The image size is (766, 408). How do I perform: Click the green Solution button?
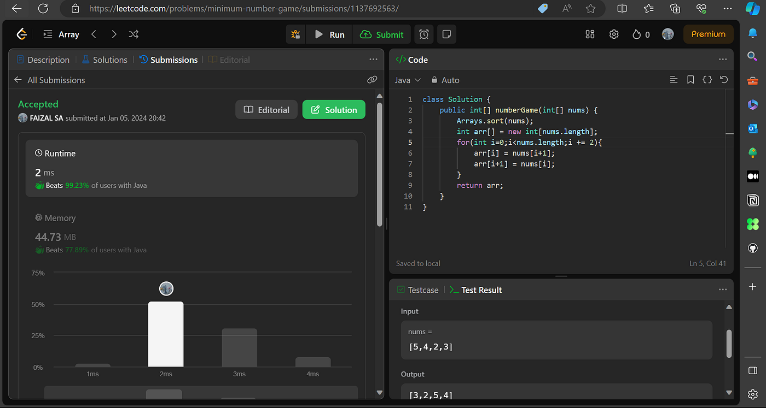334,110
